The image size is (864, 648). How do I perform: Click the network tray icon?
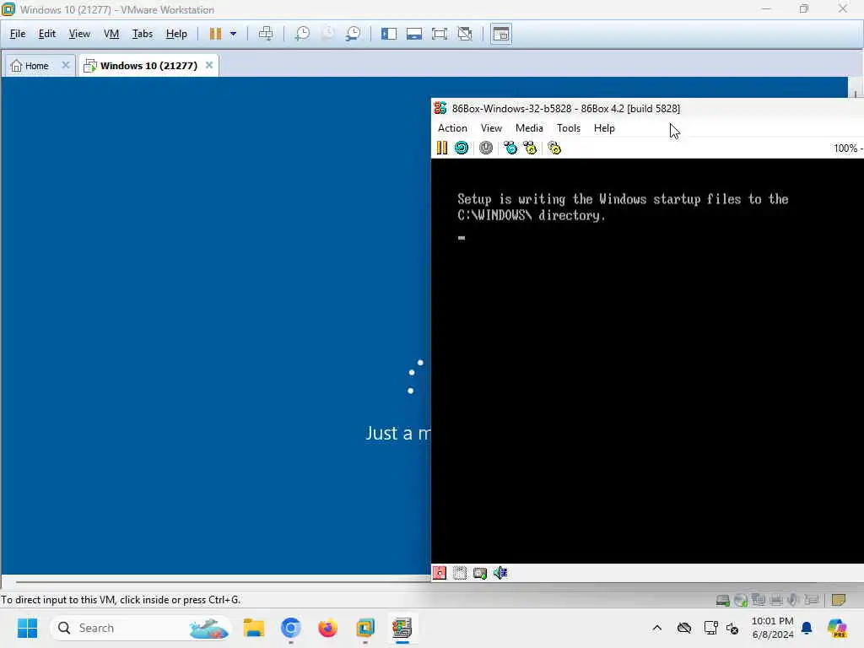pyautogui.click(x=710, y=628)
